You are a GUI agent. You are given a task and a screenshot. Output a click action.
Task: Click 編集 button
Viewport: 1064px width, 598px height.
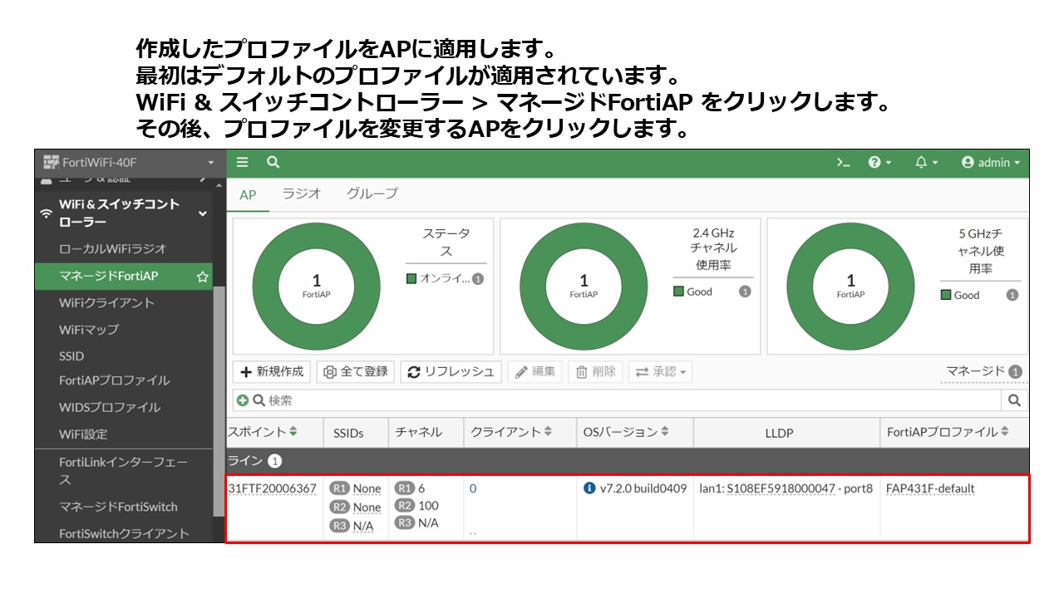[x=535, y=371]
